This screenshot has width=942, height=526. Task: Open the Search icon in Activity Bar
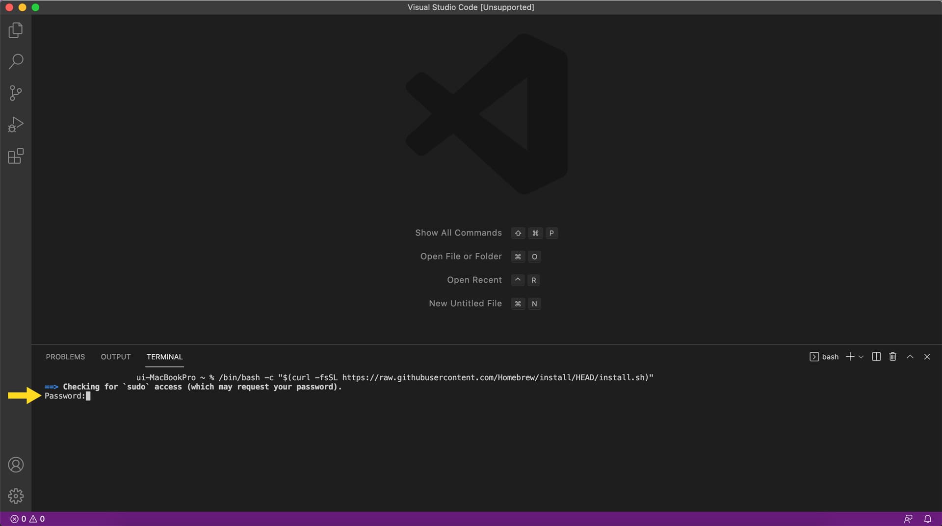(15, 61)
